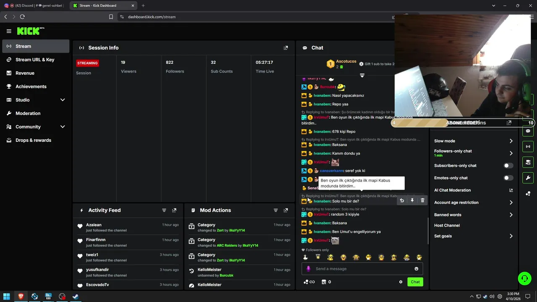Open Stream URL & Key page
537x302 pixels.
[36, 60]
